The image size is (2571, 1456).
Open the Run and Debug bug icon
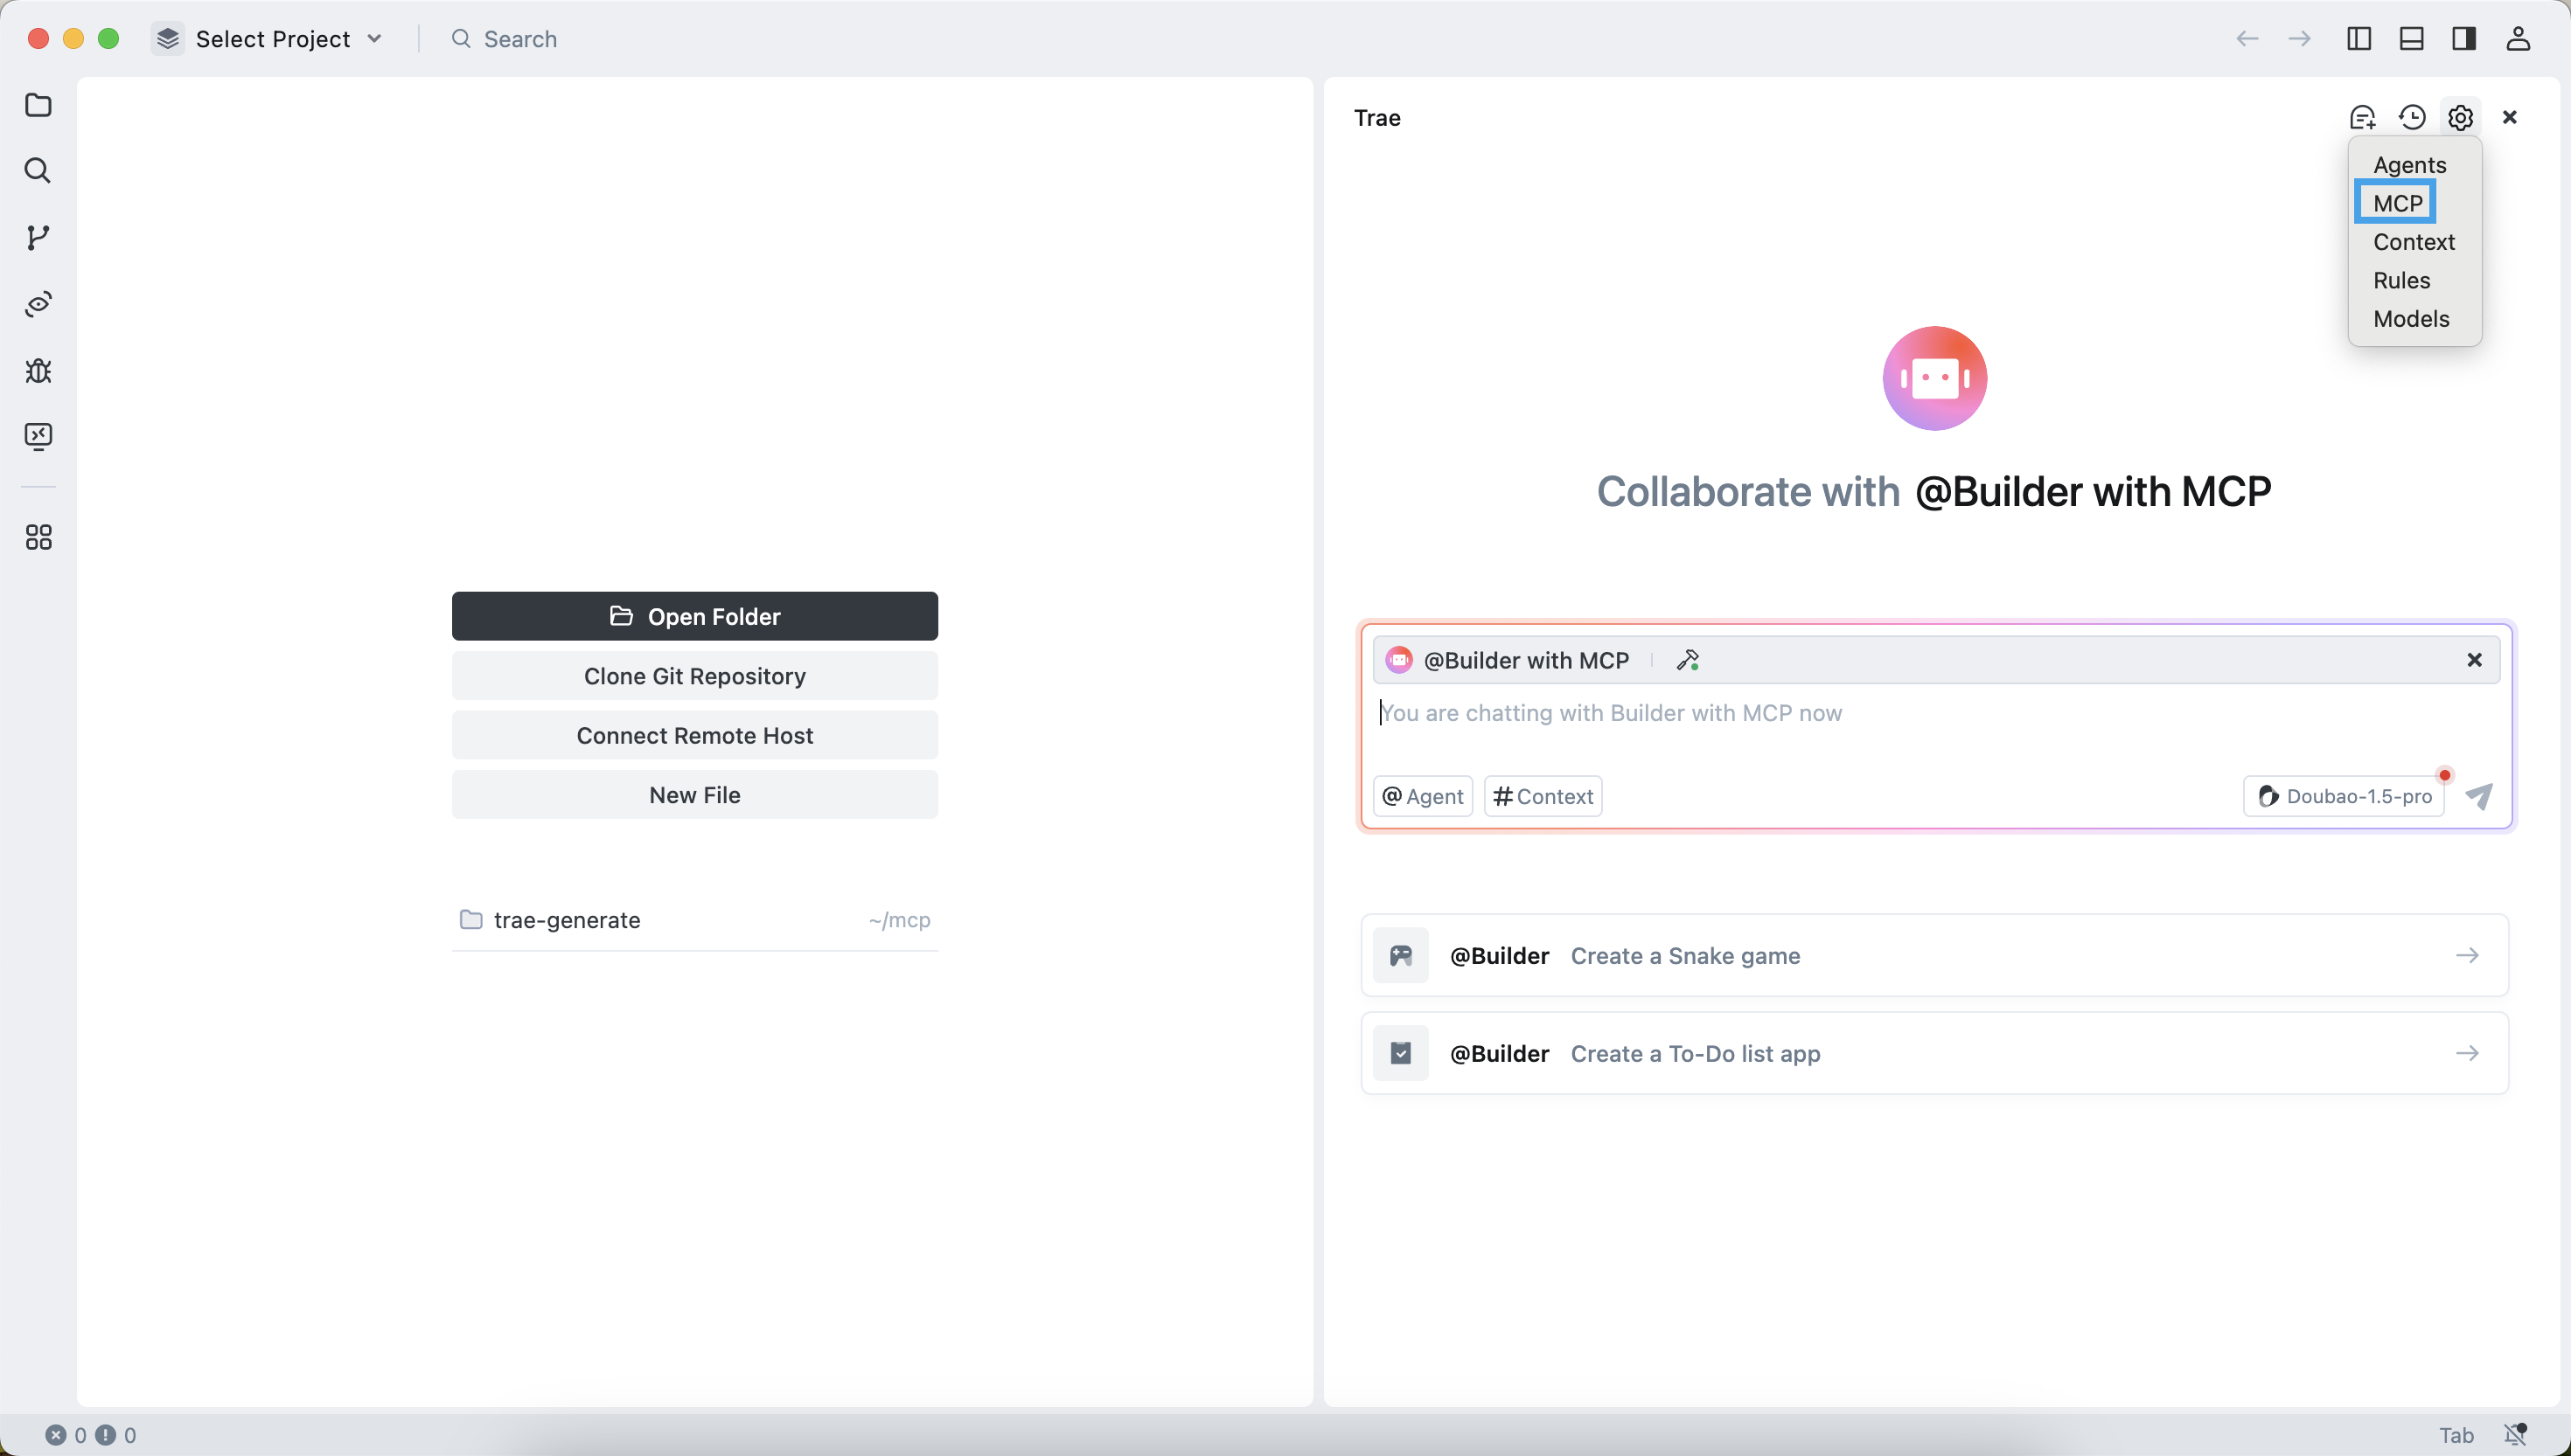tap(38, 371)
